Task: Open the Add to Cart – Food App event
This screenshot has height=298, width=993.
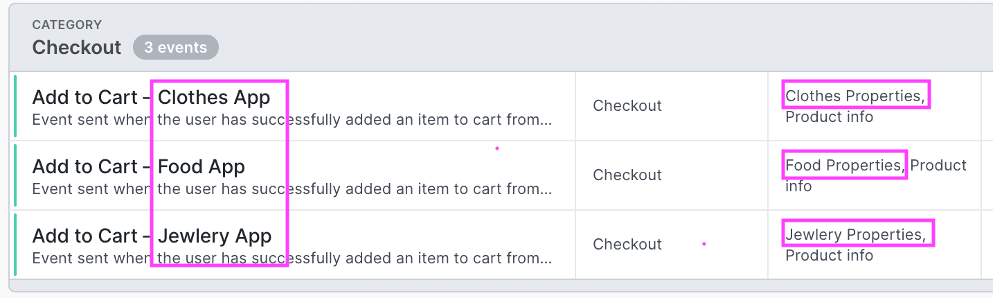Action: (138, 167)
